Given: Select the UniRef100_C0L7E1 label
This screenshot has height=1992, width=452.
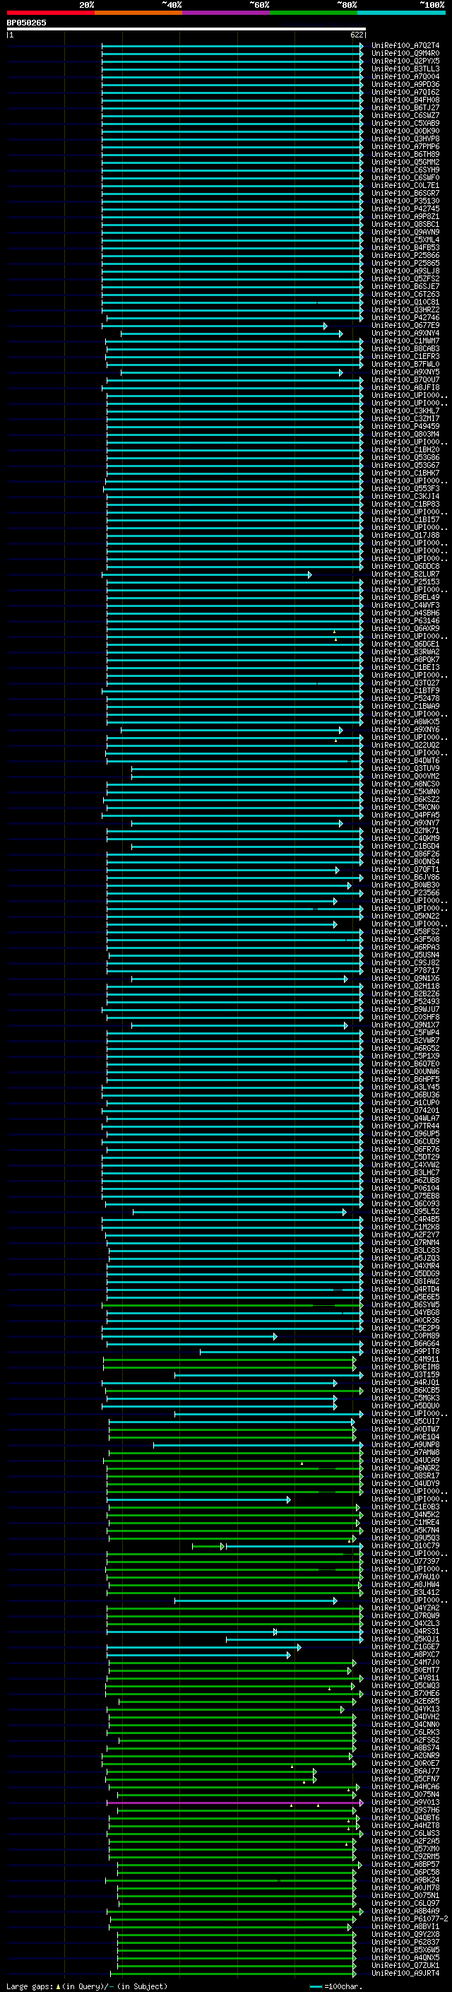Looking at the screenshot, I should pyautogui.click(x=405, y=186).
